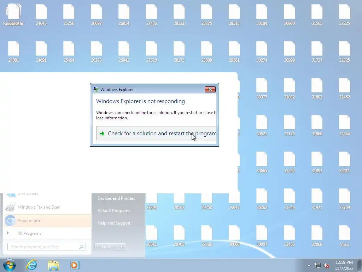This screenshot has height=272, width=362.
Task: Select the desktop file 29513
Action: (234, 15)
